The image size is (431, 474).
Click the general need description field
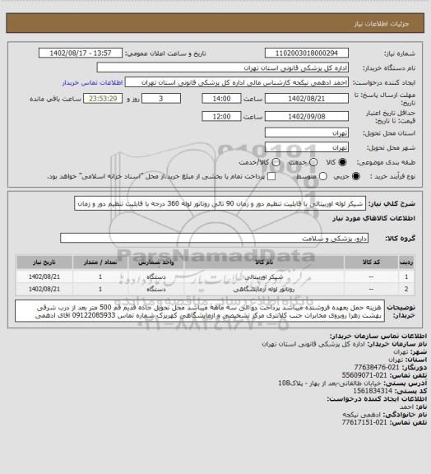point(220,203)
